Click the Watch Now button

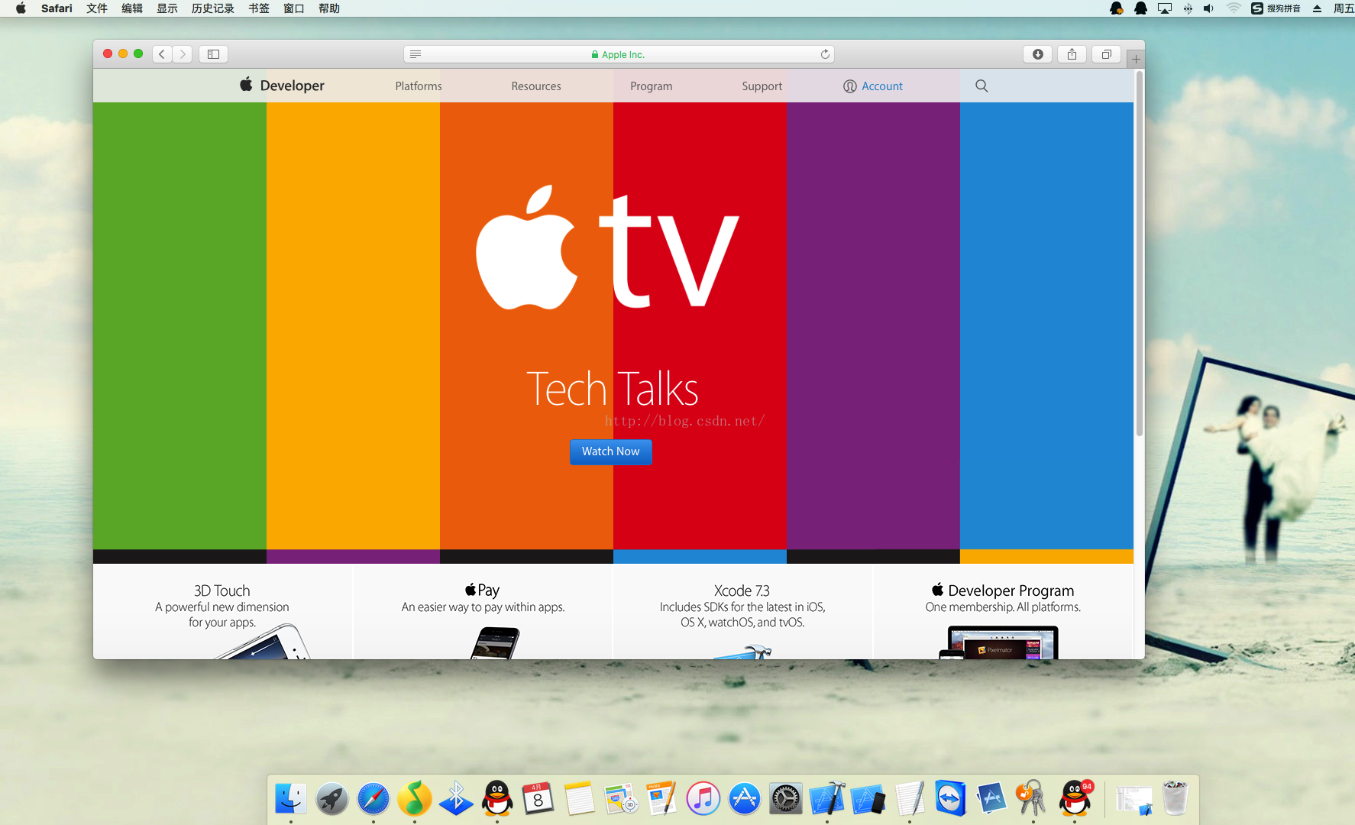610,451
